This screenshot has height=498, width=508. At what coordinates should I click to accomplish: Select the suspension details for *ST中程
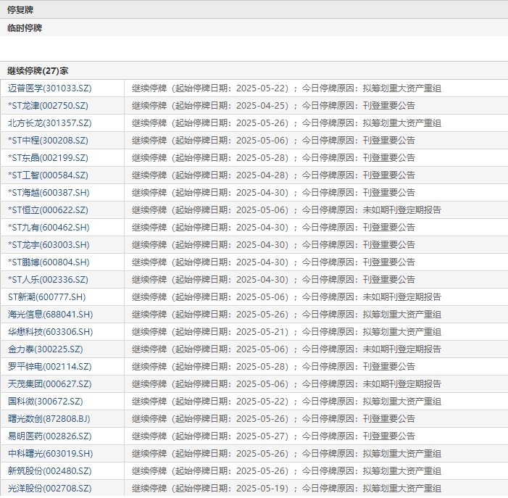(273, 141)
